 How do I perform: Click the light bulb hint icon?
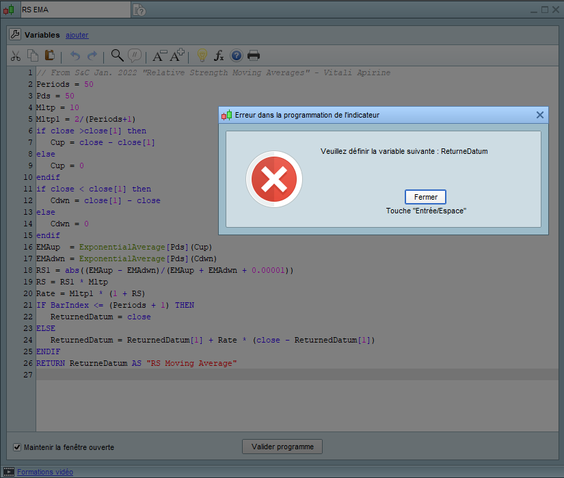click(x=202, y=55)
